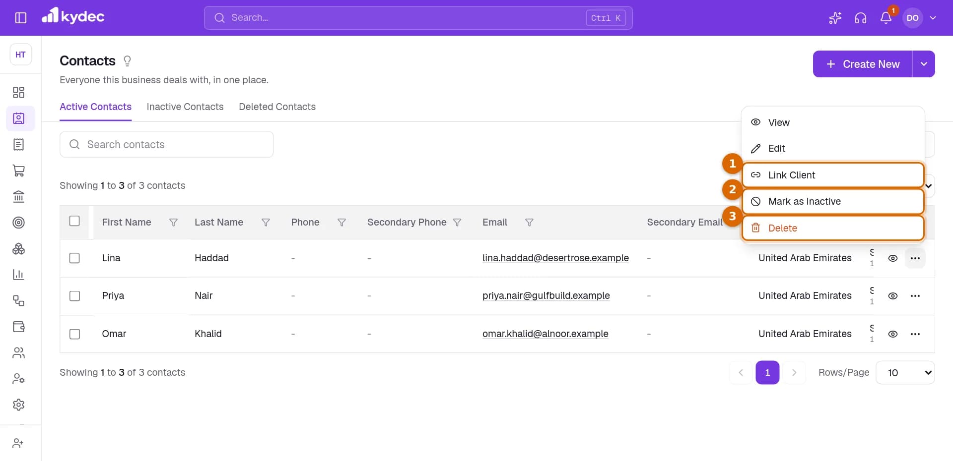
Task: Filter the Email column
Action: [529, 223]
